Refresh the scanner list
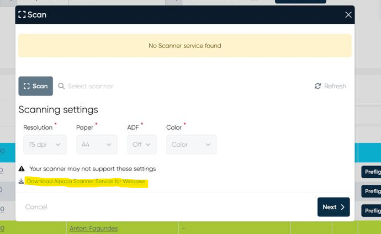 point(330,86)
